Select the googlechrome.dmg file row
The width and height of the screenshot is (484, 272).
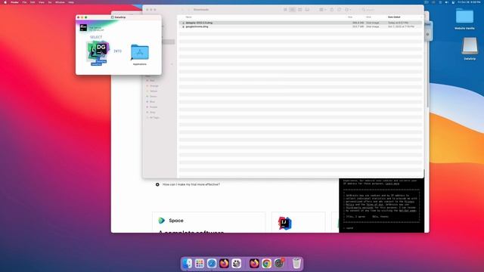tap(300, 26)
